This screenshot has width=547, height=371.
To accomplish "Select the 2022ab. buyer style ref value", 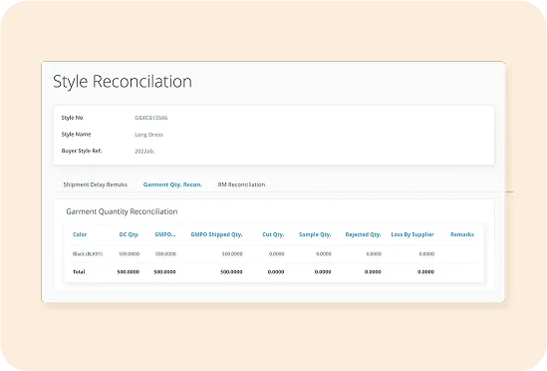I will pos(144,152).
